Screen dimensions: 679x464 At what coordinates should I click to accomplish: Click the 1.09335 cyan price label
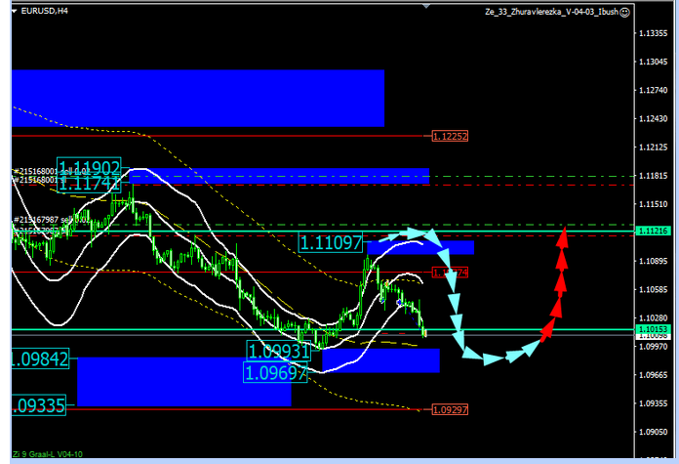(x=39, y=405)
